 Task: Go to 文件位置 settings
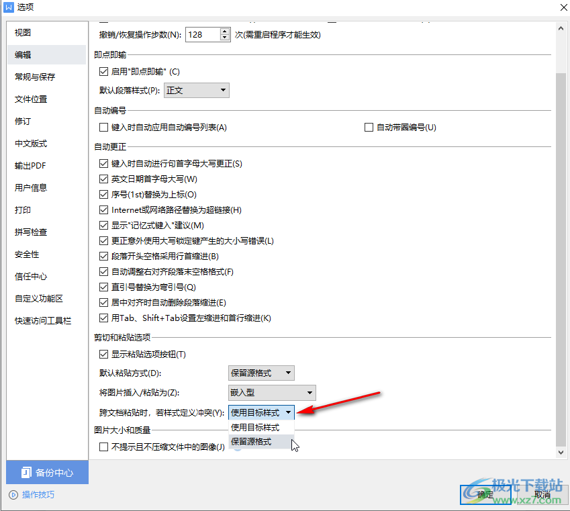pyautogui.click(x=31, y=99)
